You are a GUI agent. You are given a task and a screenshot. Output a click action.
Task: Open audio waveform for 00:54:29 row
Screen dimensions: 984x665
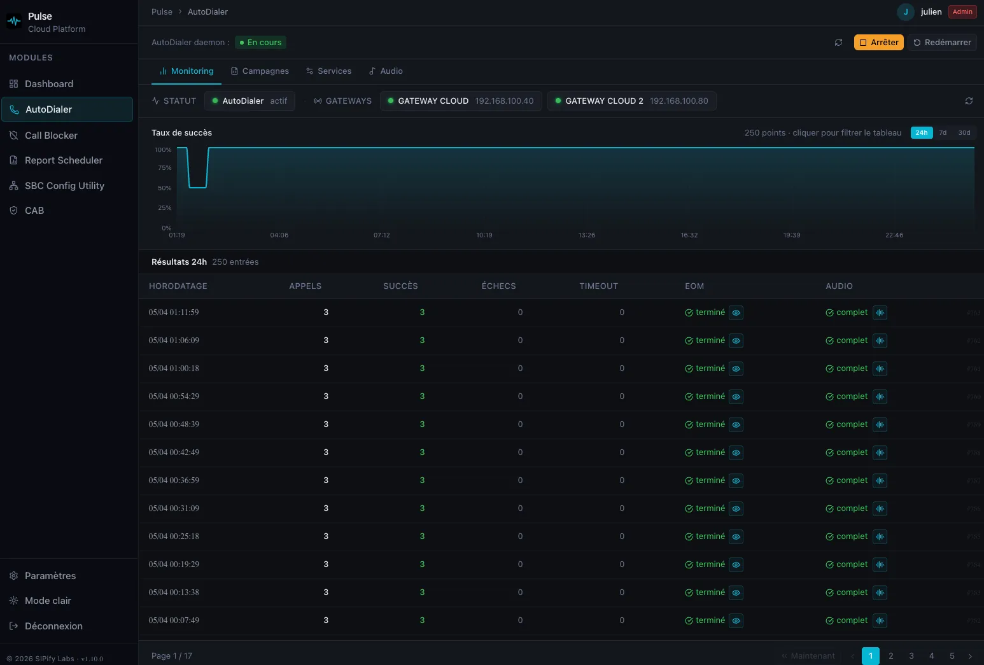coord(880,397)
